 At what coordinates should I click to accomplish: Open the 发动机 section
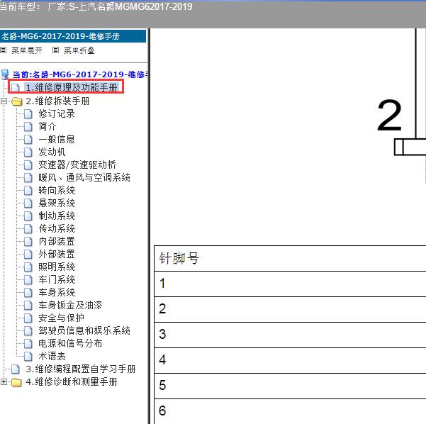[x=52, y=152]
